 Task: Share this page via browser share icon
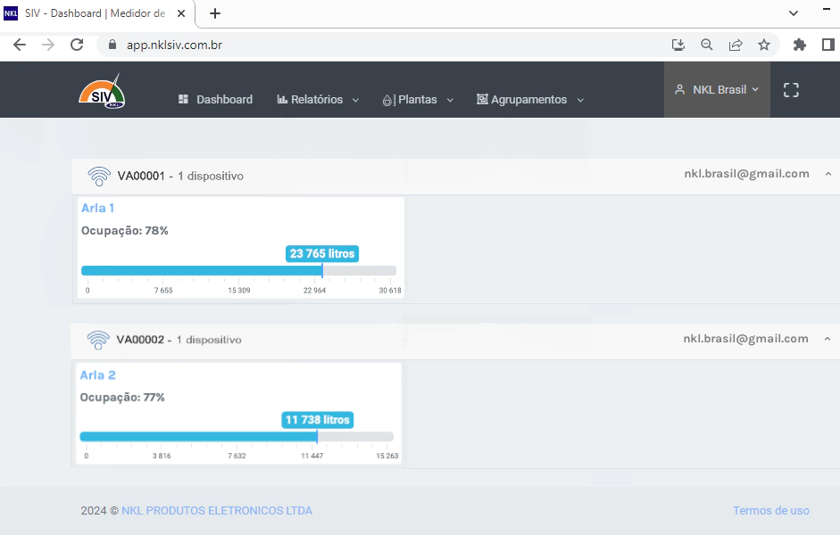coord(736,45)
